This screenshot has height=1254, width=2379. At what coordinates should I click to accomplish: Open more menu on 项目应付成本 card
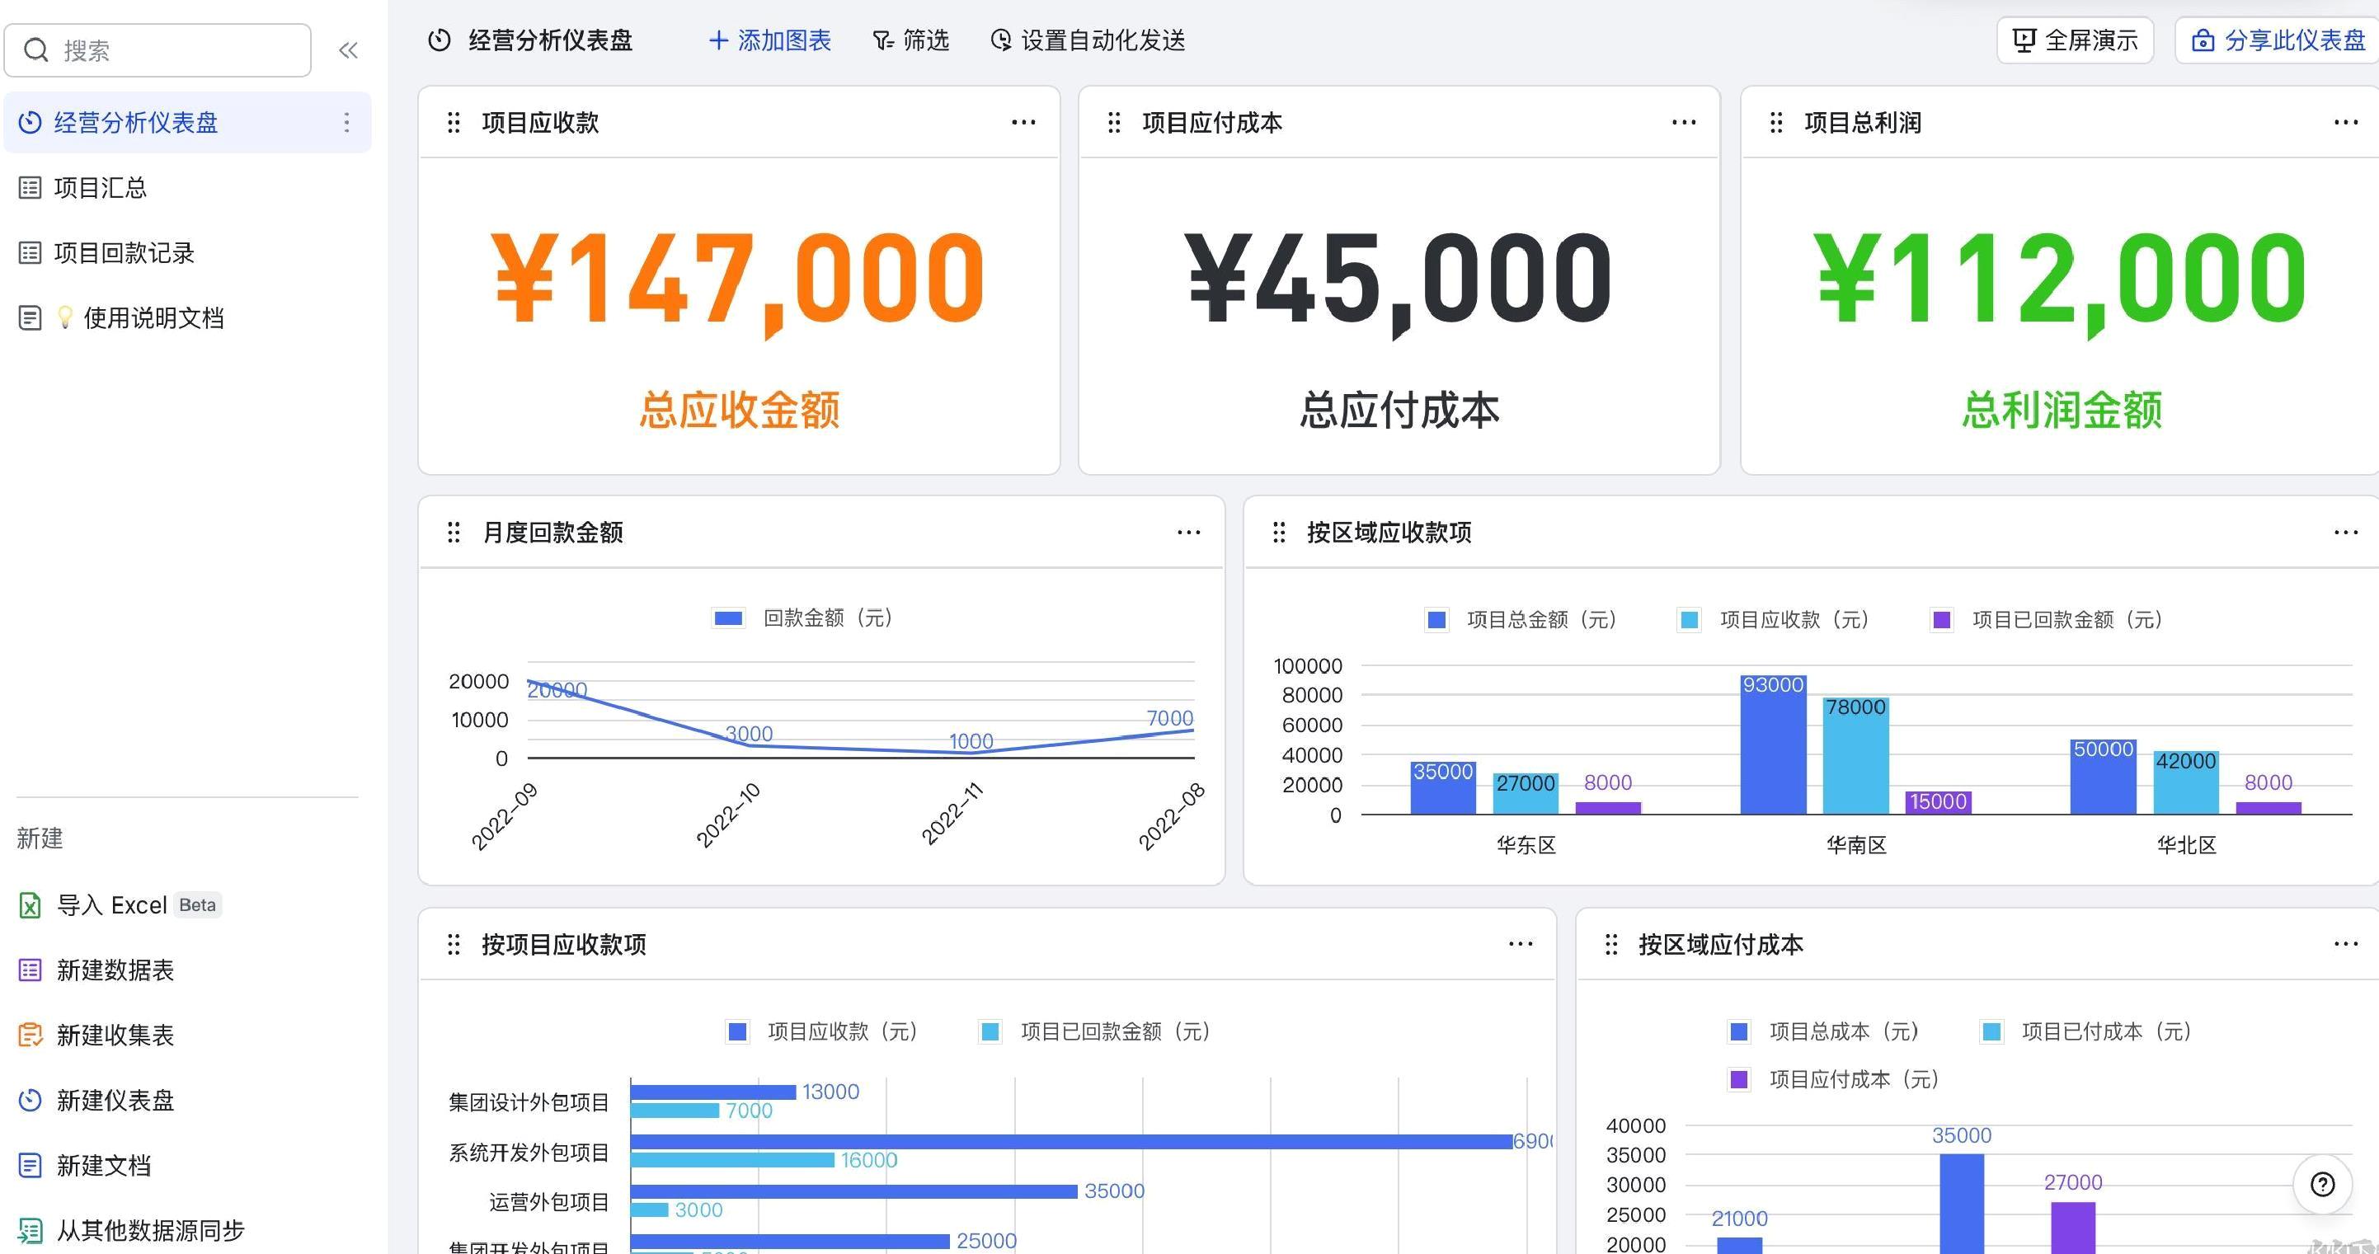tap(1684, 122)
